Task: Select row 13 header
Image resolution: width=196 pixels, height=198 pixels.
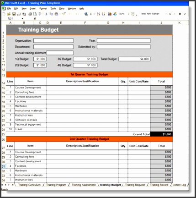Action: pos(4,75)
